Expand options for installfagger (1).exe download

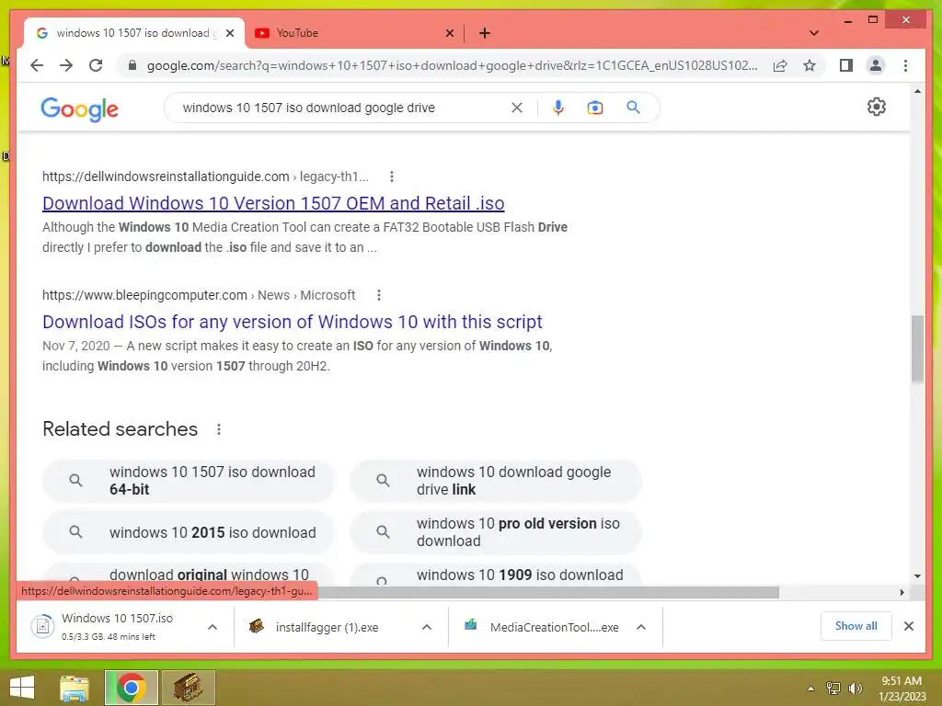tap(427, 627)
